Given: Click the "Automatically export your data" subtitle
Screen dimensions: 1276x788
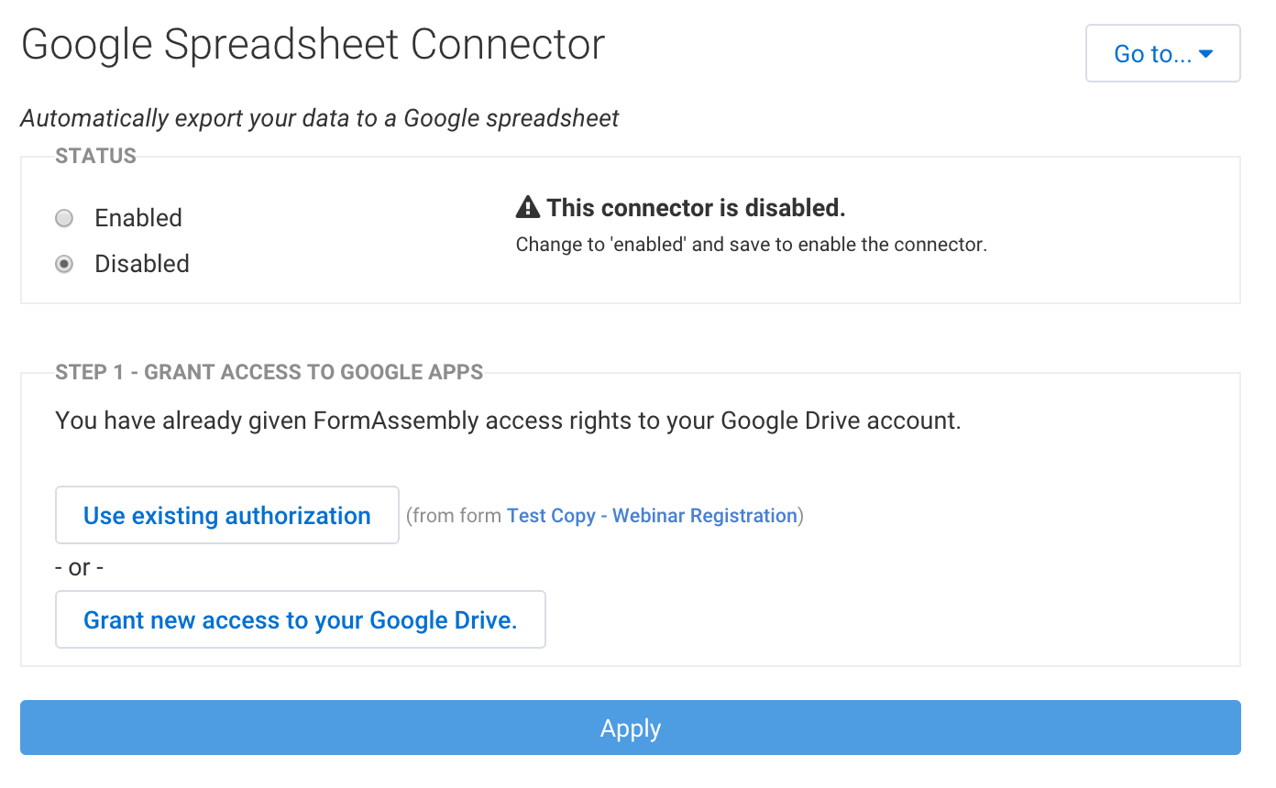Looking at the screenshot, I should (320, 118).
